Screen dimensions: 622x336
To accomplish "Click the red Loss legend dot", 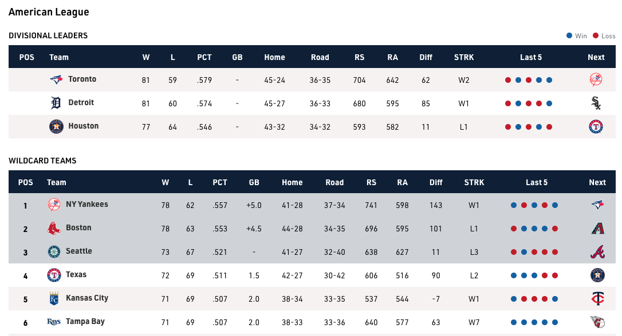I will tap(596, 35).
